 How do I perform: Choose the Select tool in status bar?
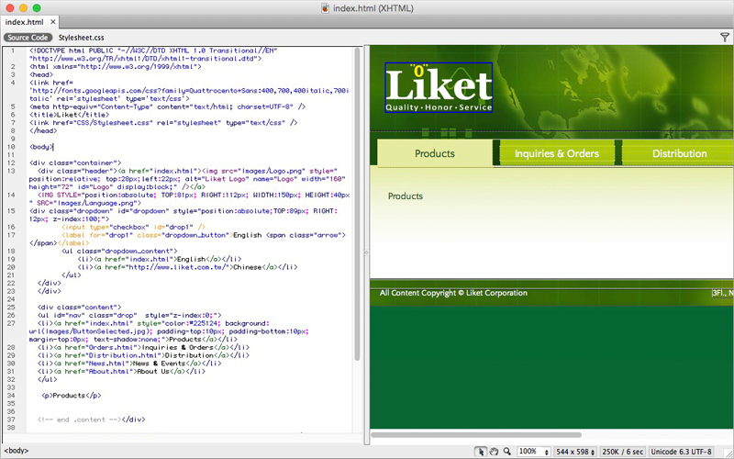(481, 452)
